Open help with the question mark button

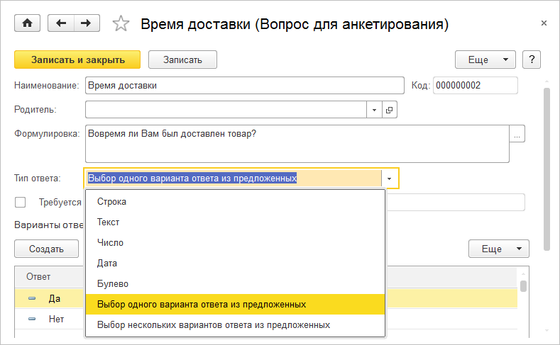tap(532, 60)
